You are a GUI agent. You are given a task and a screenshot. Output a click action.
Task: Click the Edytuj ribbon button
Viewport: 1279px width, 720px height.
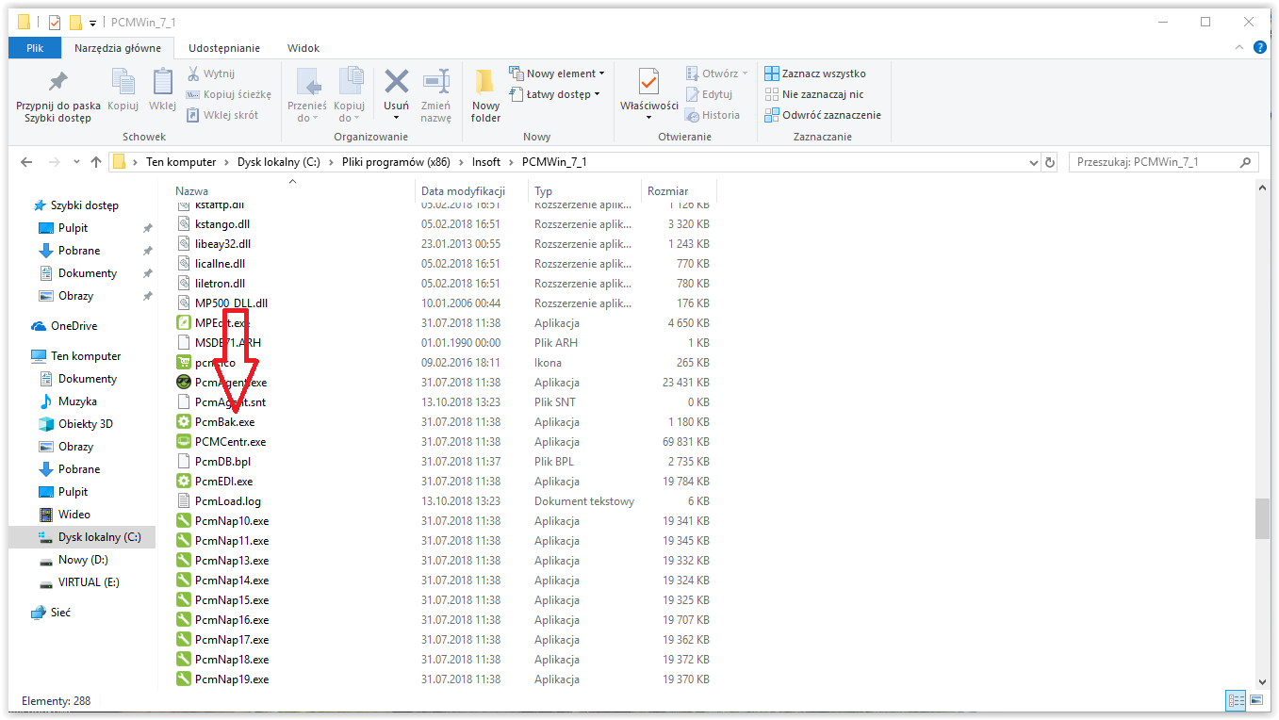tap(709, 94)
